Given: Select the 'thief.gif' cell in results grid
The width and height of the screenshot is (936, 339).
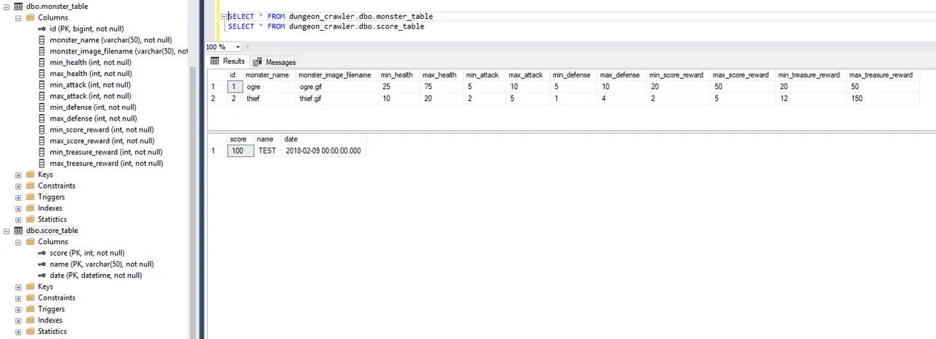Looking at the screenshot, I should tap(336, 99).
